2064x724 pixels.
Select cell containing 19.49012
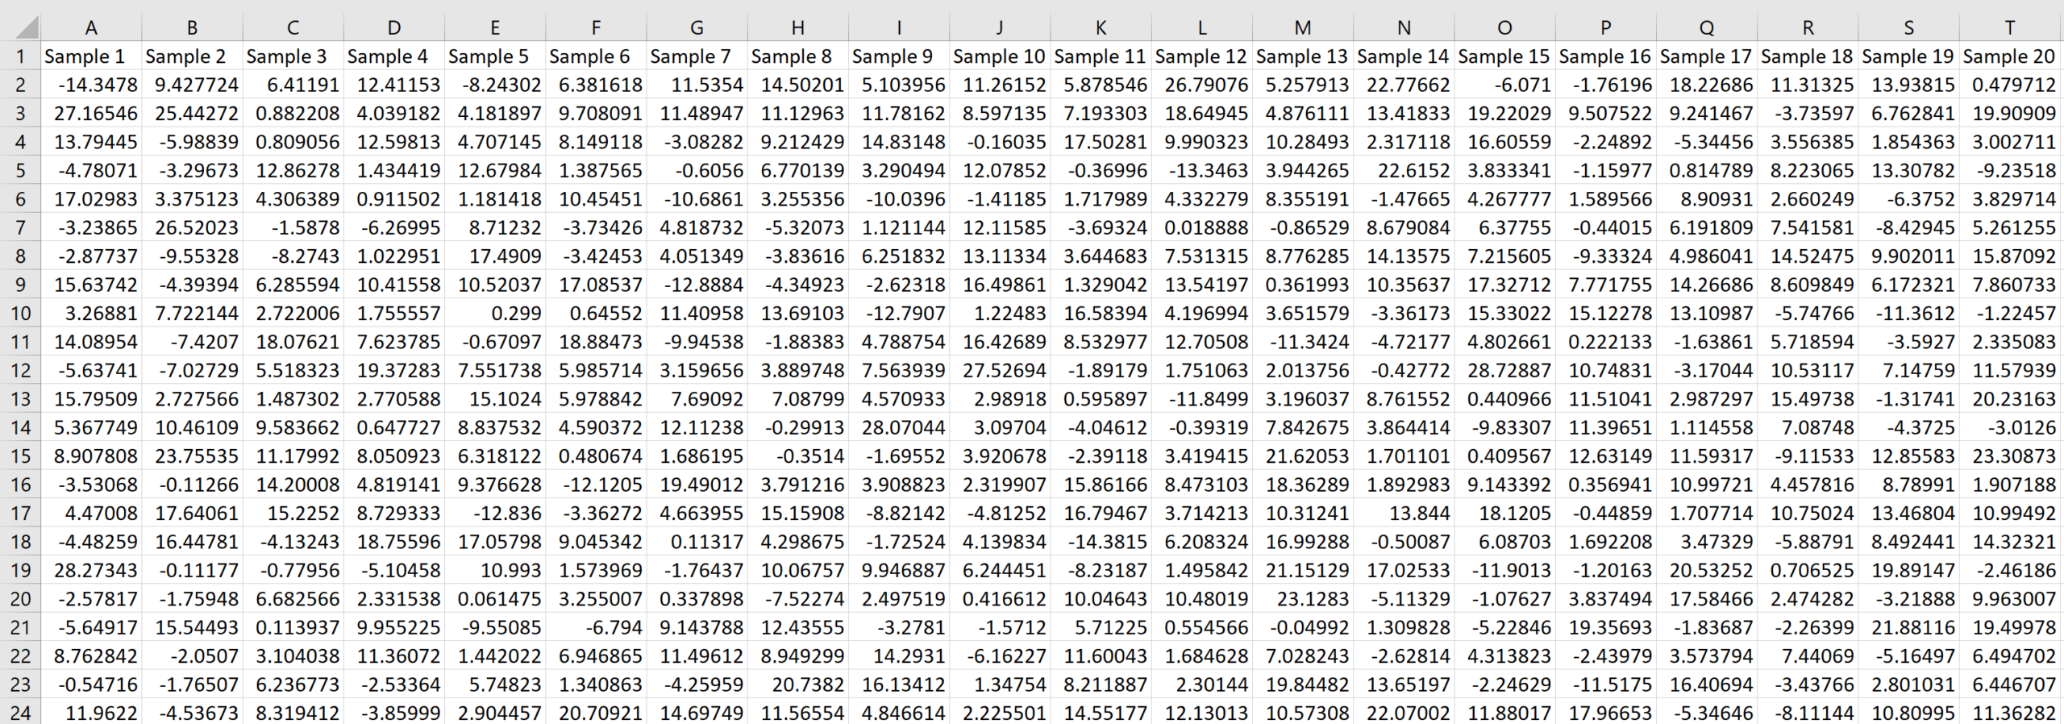coord(697,485)
